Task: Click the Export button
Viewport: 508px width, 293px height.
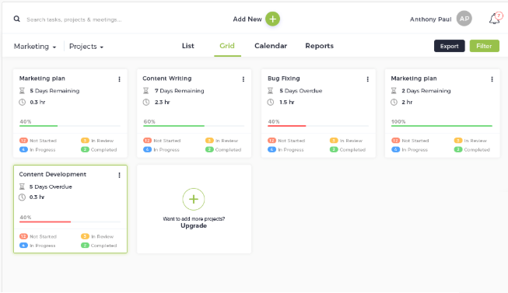Action: (450, 46)
